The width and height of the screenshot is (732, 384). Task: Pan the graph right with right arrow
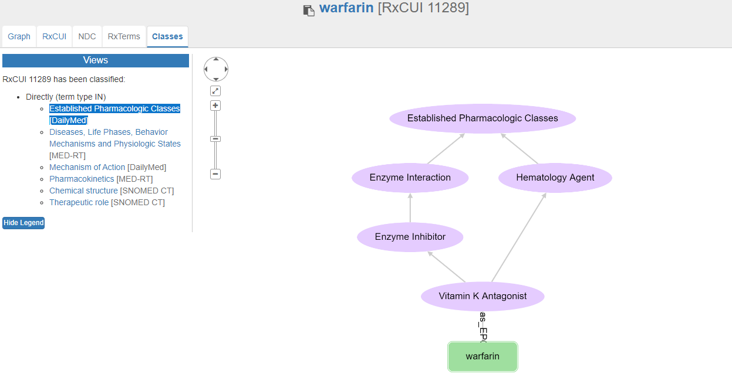[226, 69]
